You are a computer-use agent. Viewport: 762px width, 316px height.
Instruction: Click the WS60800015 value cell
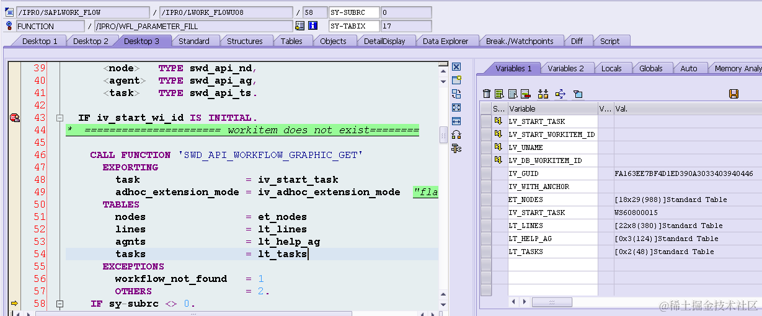(688, 213)
